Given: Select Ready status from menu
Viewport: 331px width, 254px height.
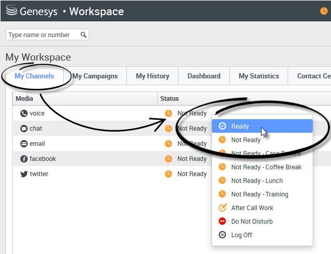Looking at the screenshot, I should [240, 126].
